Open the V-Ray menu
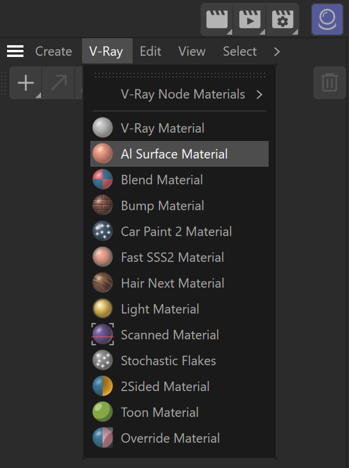Screen dimensions: 349x468 pyautogui.click(x=106, y=51)
